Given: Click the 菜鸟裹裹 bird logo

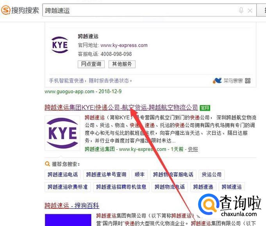Looking at the screenshot, I should click(217, 81).
